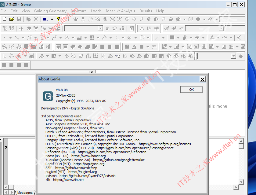The width and height of the screenshot is (256, 195).
Task: Select the N-shaped polyline tool
Action: [29, 38]
